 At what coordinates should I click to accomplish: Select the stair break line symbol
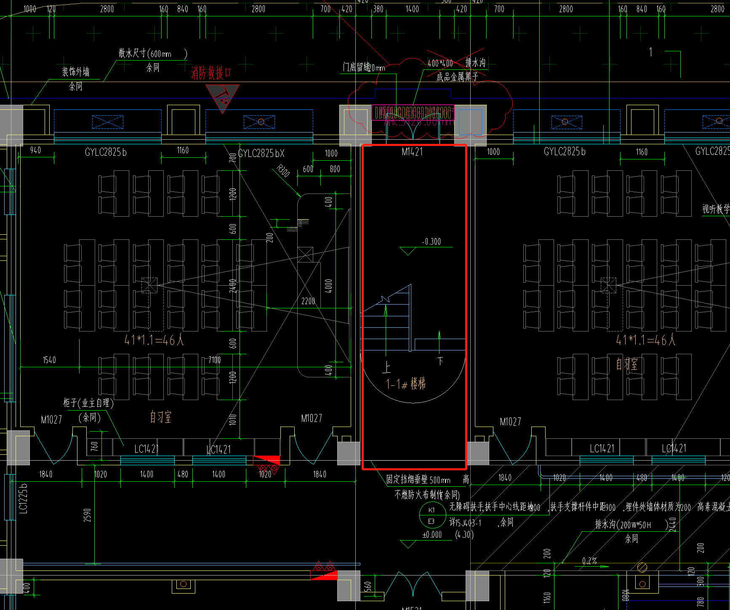(385, 300)
